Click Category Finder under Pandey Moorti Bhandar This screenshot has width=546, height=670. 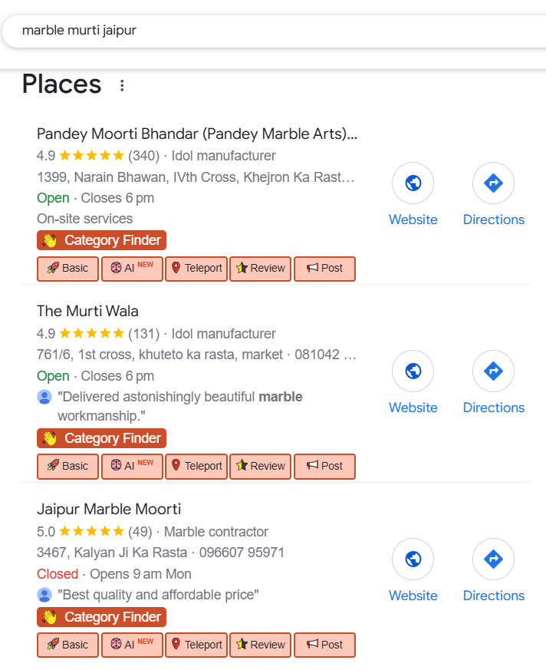click(101, 240)
